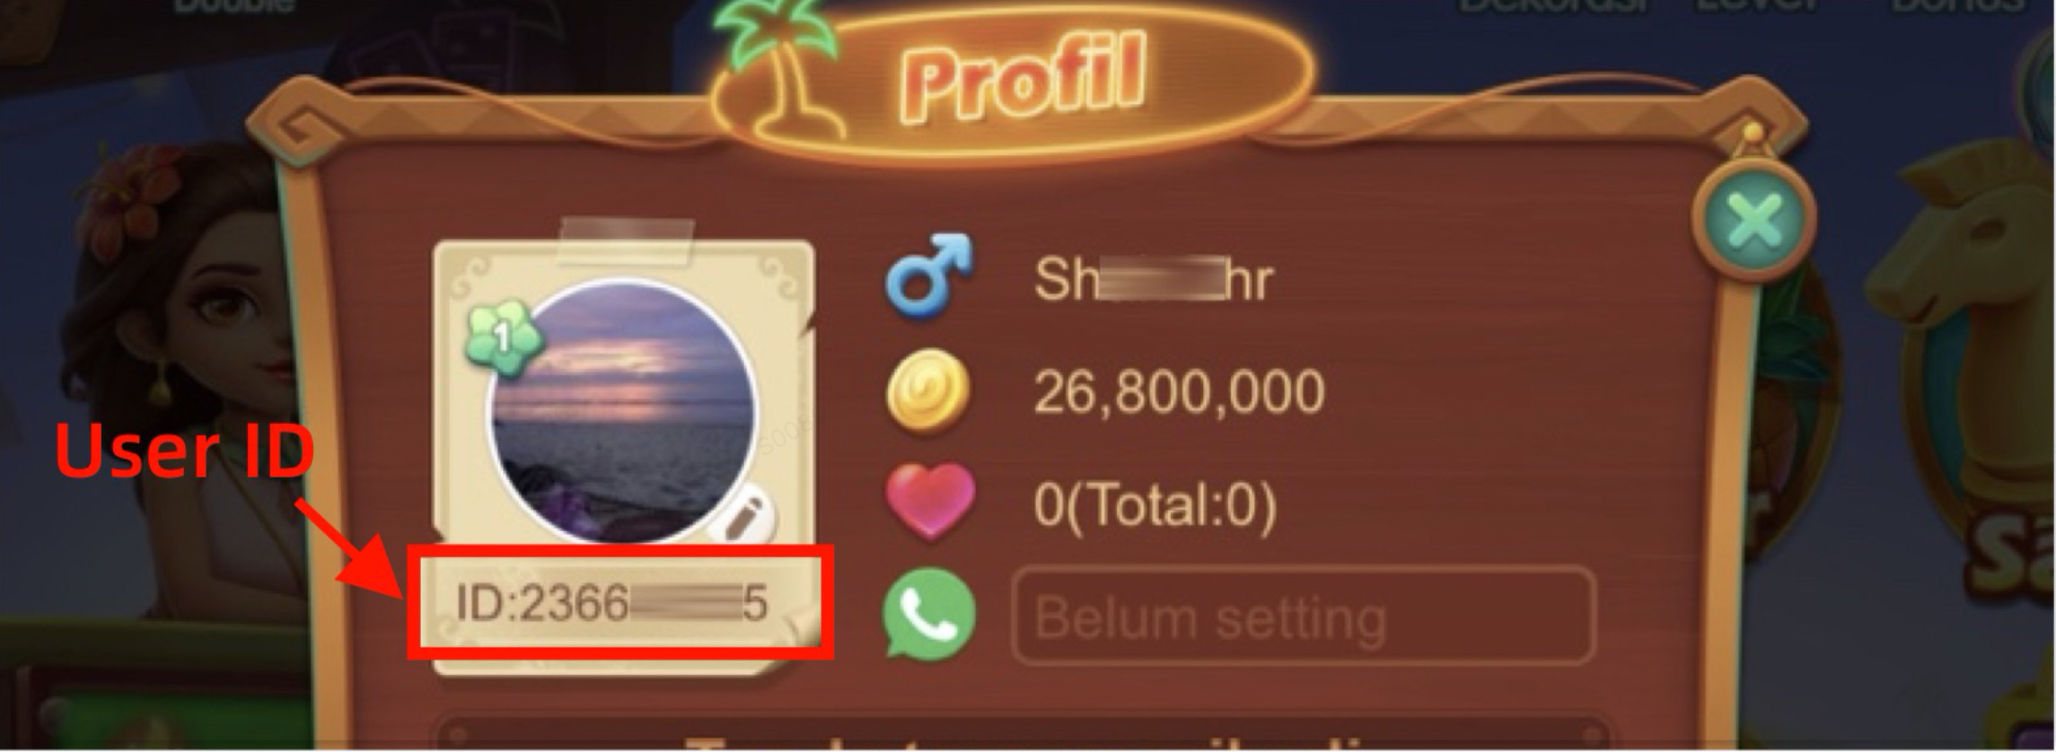Click the blue male gender symbol
This screenshot has width=2056, height=752.
pos(929,275)
